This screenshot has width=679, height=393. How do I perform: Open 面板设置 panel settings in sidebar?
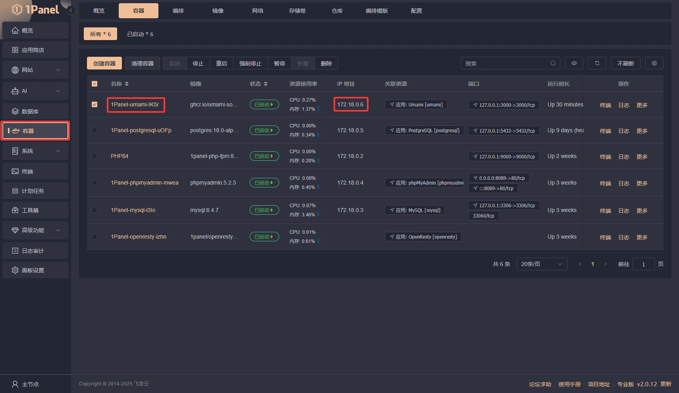point(35,270)
